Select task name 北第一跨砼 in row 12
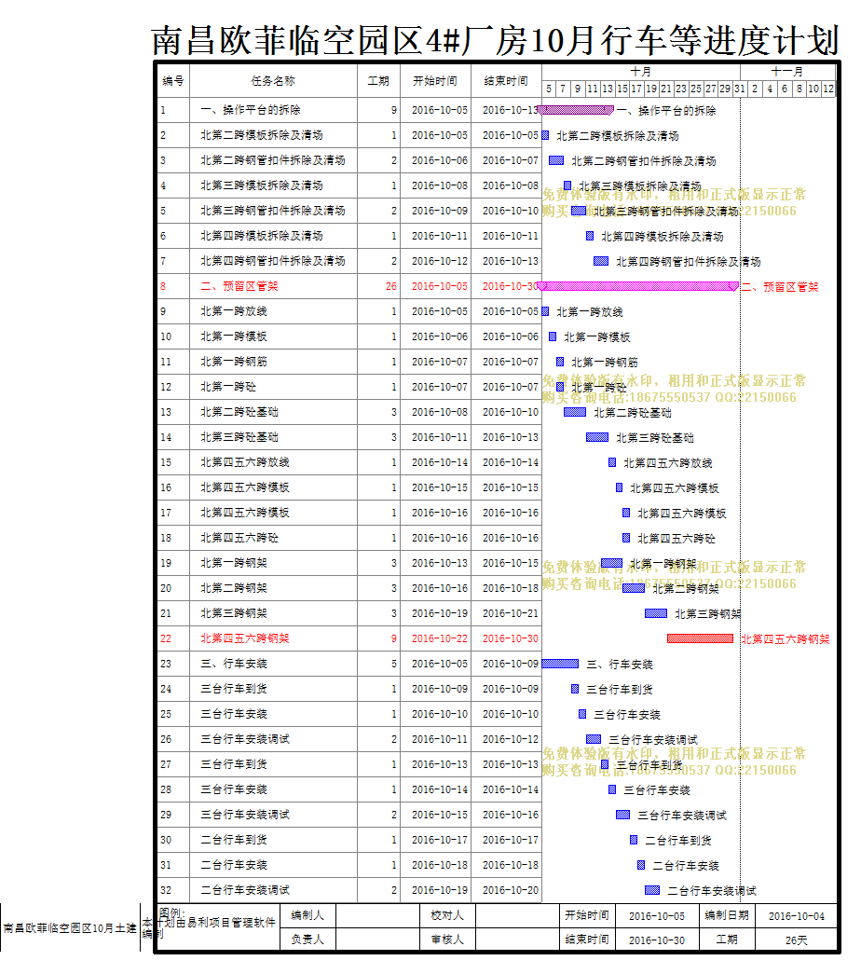861x974 pixels. click(228, 387)
